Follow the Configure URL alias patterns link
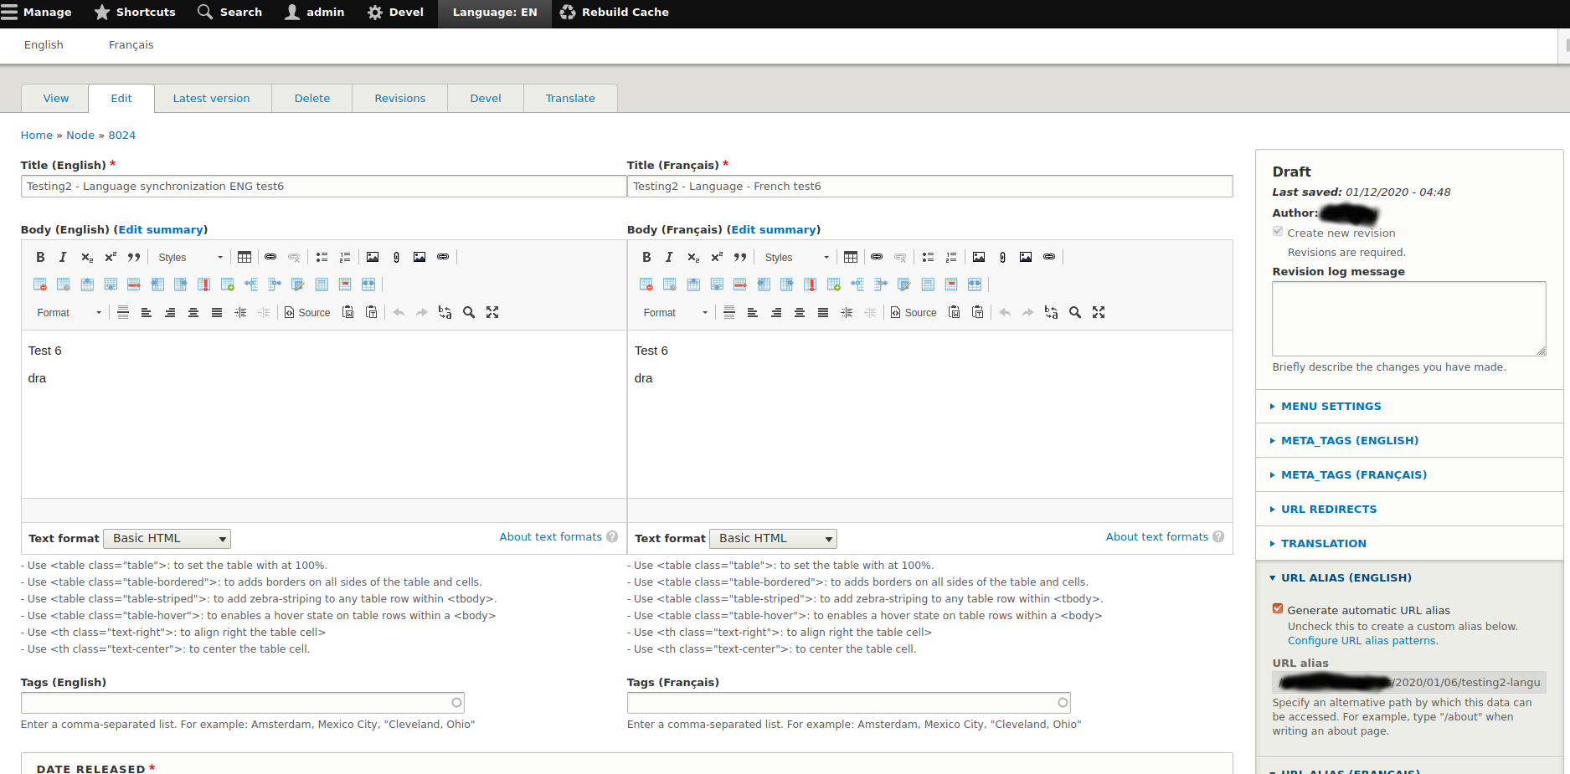 (1362, 641)
